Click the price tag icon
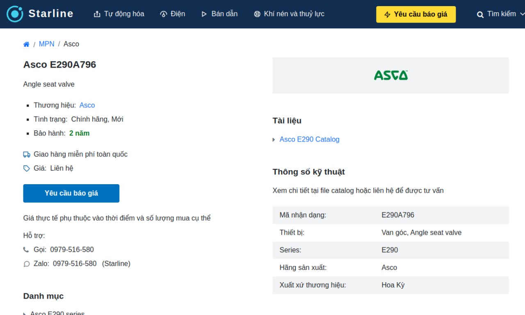 pyautogui.click(x=27, y=169)
